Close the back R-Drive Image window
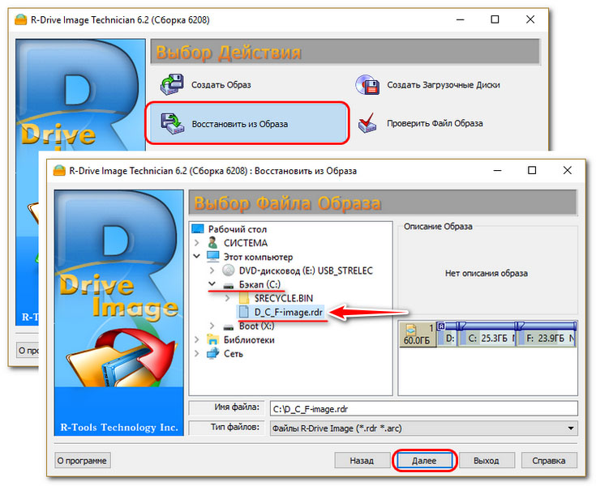The image size is (596, 486). pos(530,19)
